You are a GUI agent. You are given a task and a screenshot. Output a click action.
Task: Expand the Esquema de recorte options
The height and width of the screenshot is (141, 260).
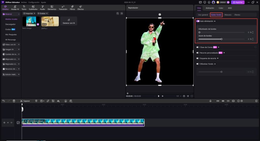pyautogui.click(x=218, y=58)
